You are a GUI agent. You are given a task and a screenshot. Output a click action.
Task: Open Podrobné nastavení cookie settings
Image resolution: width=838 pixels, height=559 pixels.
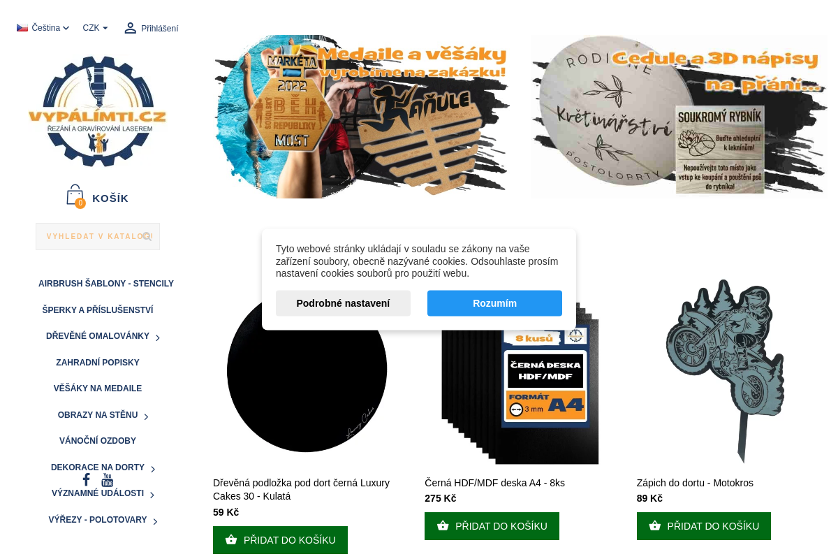click(343, 303)
